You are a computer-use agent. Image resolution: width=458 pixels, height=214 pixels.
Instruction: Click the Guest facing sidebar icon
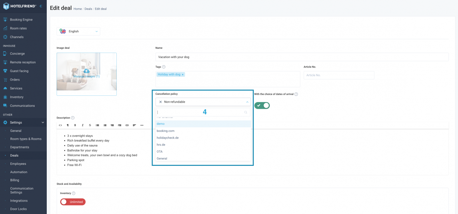coord(5,71)
